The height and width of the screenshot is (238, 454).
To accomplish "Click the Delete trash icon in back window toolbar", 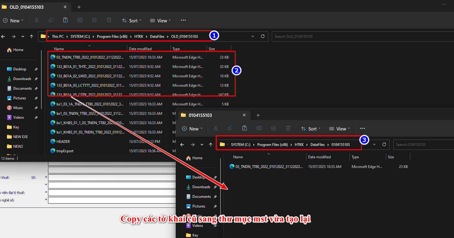I will coord(109,20).
